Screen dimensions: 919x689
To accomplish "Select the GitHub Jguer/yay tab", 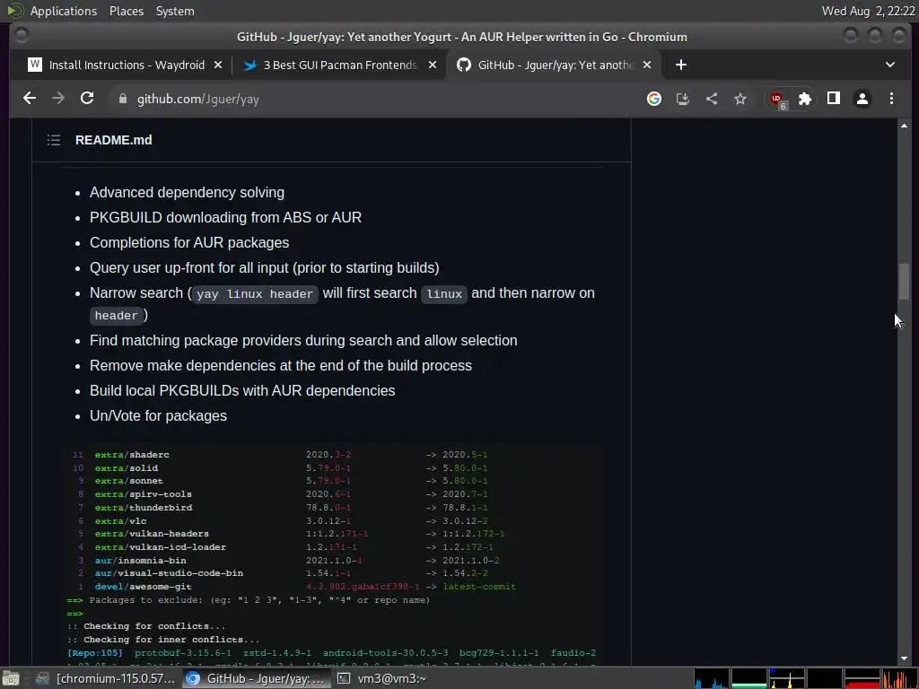I will [555, 65].
